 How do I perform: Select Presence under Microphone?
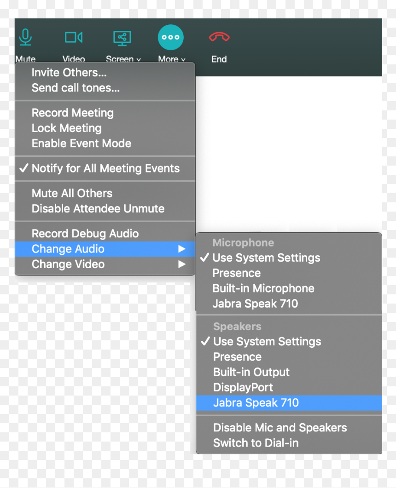coord(289,273)
